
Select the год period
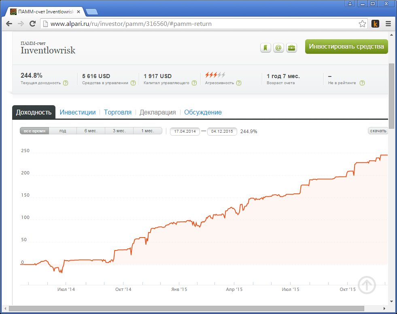tap(63, 131)
